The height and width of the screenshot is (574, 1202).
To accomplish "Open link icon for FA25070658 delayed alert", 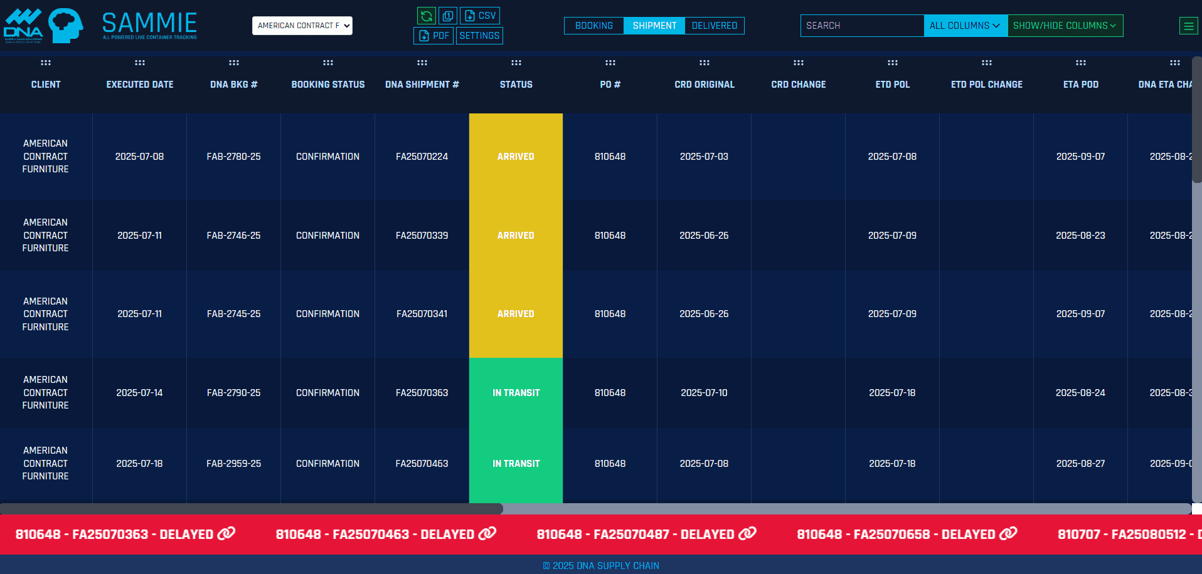I will point(1008,534).
